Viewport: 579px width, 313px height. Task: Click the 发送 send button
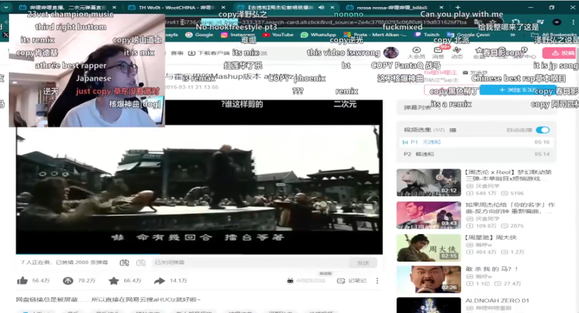[363, 263]
